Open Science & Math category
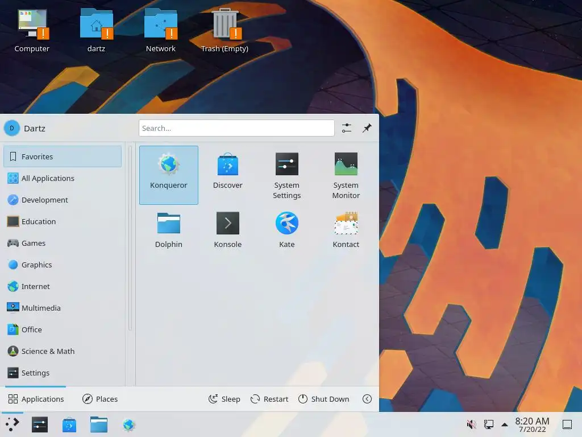The image size is (582, 437). [63, 351]
